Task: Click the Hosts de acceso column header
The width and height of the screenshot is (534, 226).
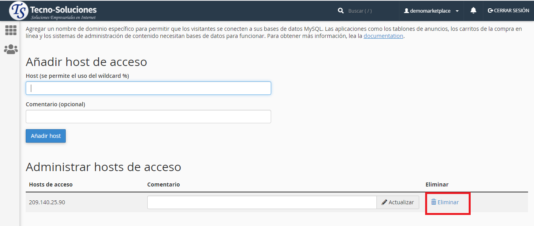Action: pyautogui.click(x=51, y=185)
